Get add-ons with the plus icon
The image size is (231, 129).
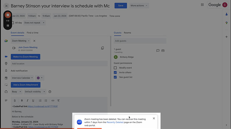click(x=226, y=37)
